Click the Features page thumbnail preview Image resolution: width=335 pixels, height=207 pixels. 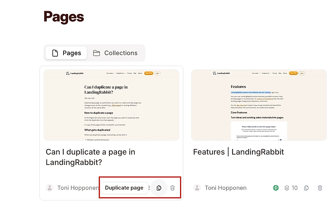pos(259,104)
